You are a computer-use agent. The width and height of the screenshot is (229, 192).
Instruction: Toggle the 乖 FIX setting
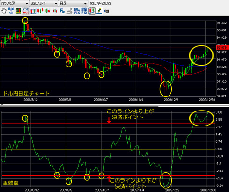click(84, 11)
